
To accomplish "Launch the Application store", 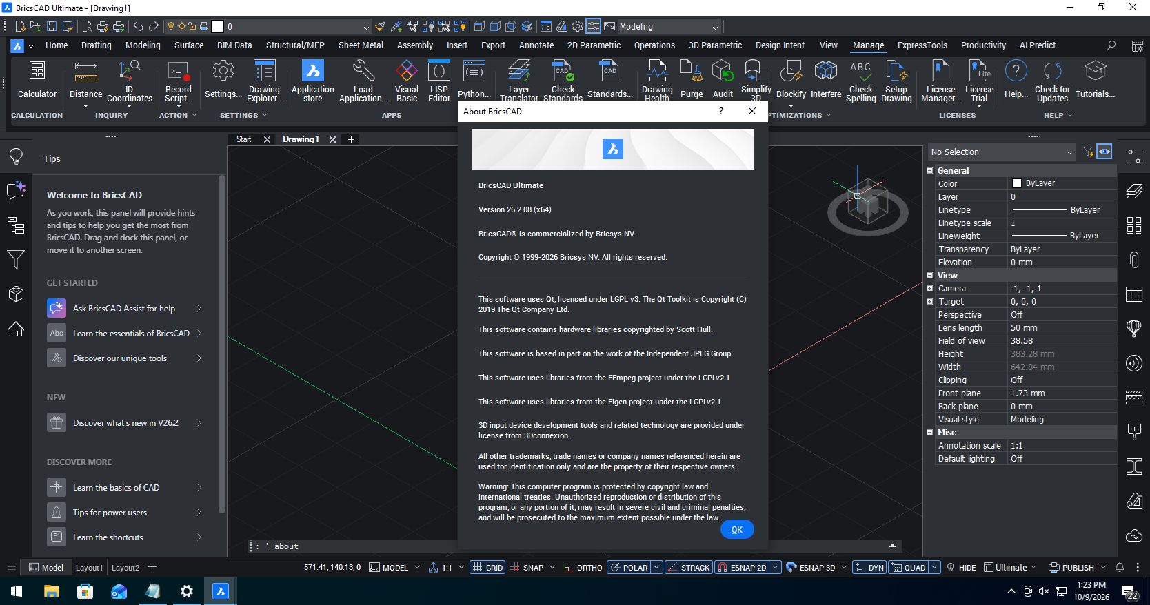I will pyautogui.click(x=312, y=81).
